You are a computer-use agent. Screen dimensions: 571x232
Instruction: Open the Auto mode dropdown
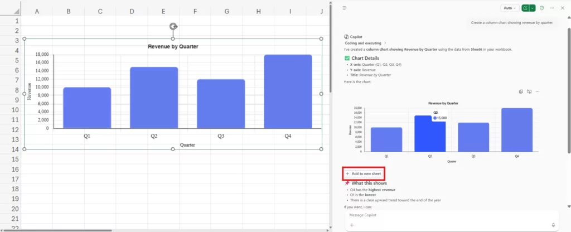pyautogui.click(x=510, y=8)
